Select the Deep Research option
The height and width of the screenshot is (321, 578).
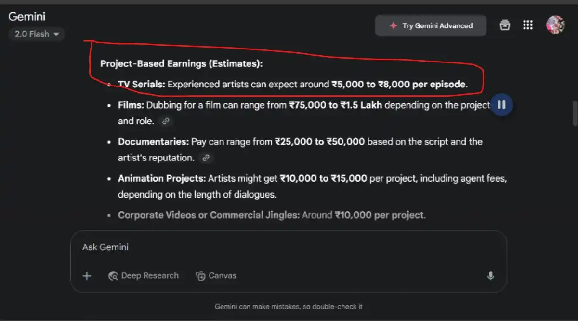point(144,276)
